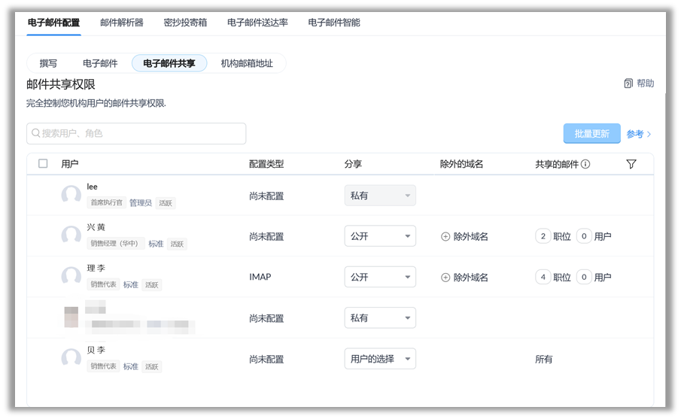Open the 分享 dropdown for 理 李
The width and height of the screenshot is (681, 419).
point(380,277)
